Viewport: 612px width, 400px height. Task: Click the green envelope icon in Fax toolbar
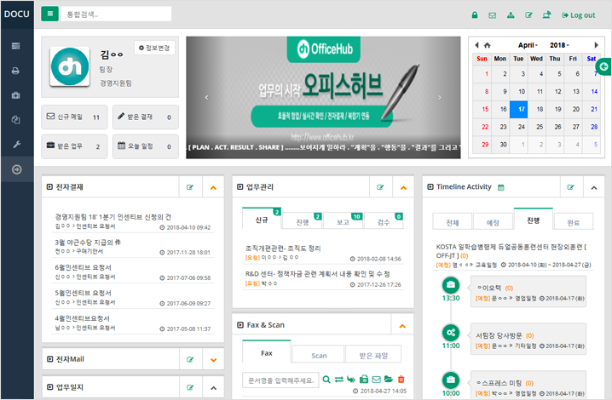point(376,379)
